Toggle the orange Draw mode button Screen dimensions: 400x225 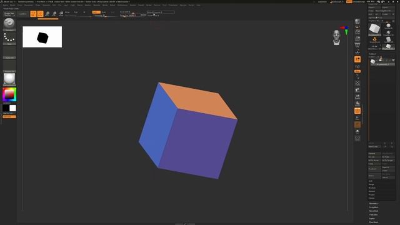coord(40,14)
